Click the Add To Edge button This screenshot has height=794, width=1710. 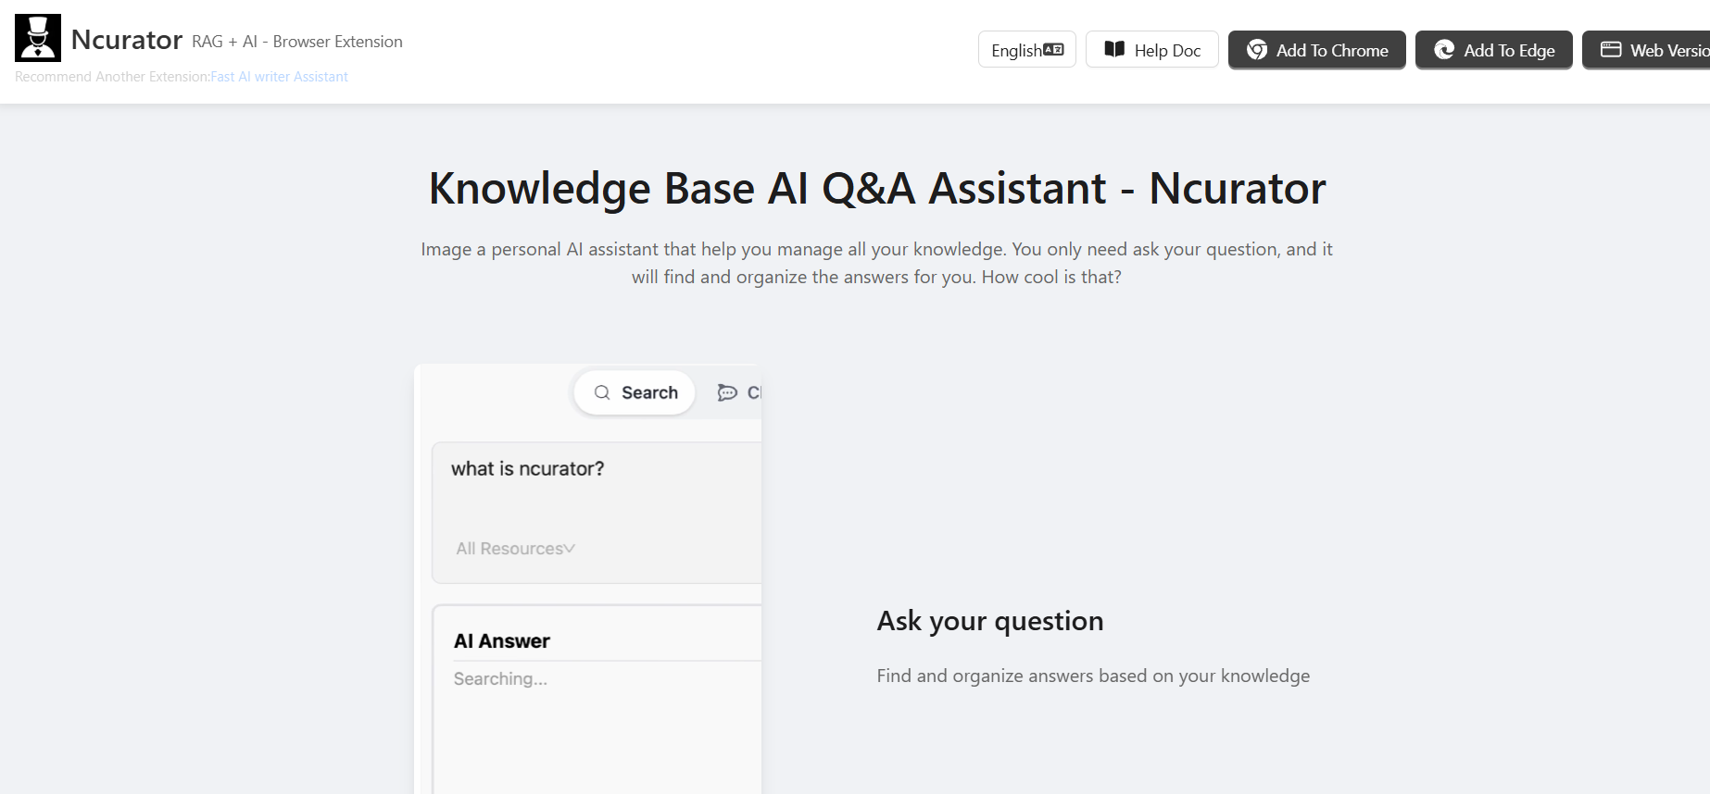(1493, 50)
